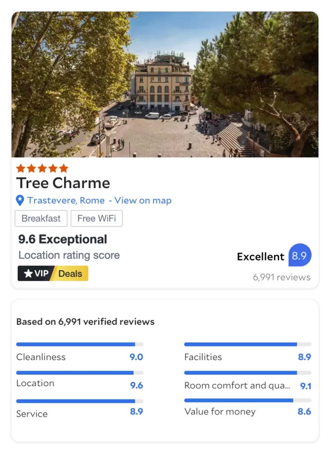
Task: Click the Location rating bar
Action: [x=80, y=373]
